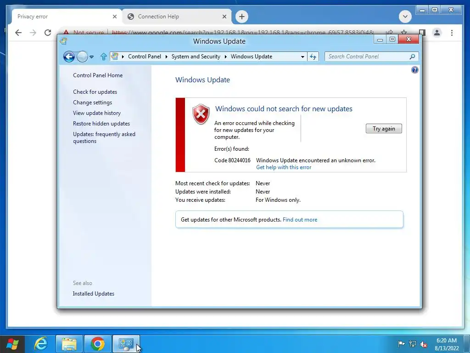This screenshot has width=470, height=353.
Task: Open Updates: frequently asked questions
Action: point(104,137)
